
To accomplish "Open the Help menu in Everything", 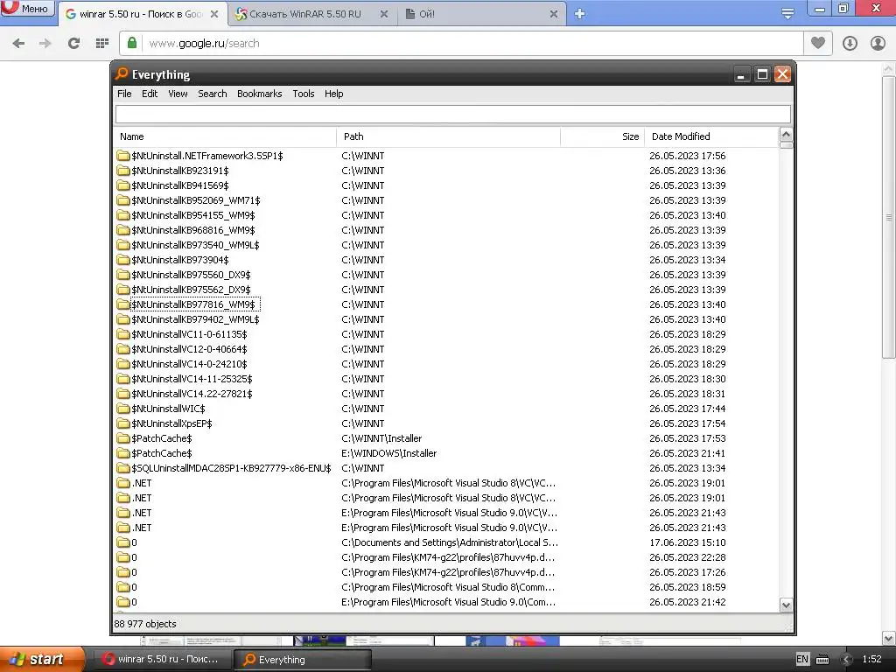I will coord(333,94).
